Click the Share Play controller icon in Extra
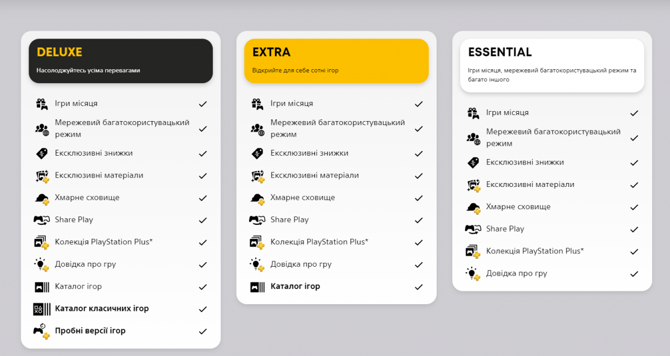Screen dimensions: 670x356 tap(257, 220)
